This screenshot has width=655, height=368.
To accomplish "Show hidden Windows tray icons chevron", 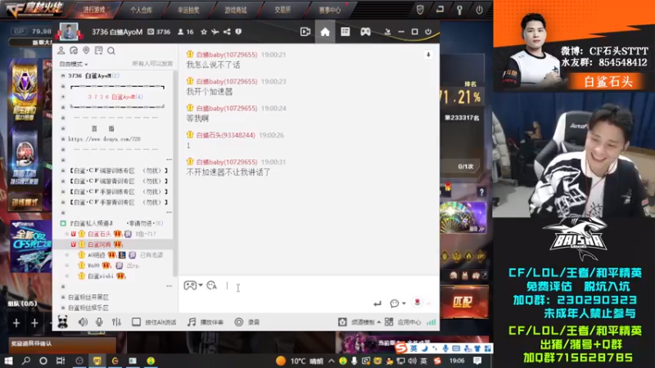I will point(331,361).
